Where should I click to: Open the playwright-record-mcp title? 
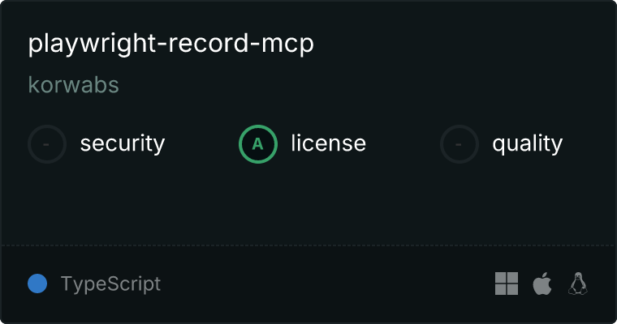pyautogui.click(x=170, y=44)
